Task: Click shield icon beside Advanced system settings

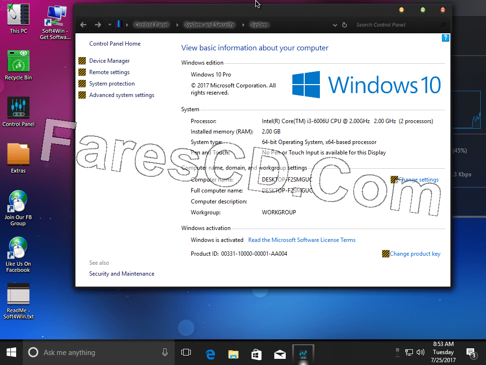Action: click(82, 95)
